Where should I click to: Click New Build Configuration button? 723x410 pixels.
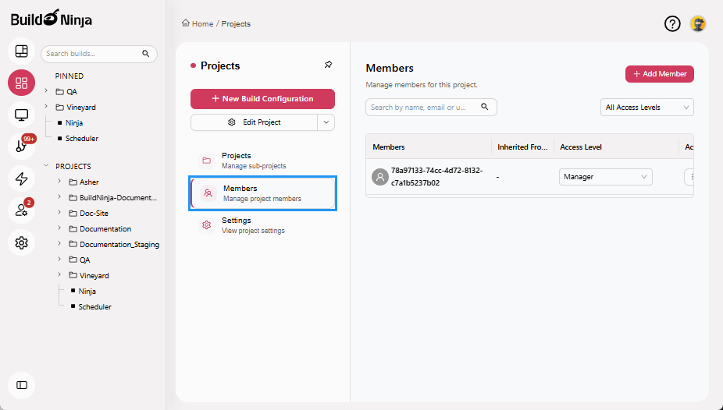pos(262,99)
